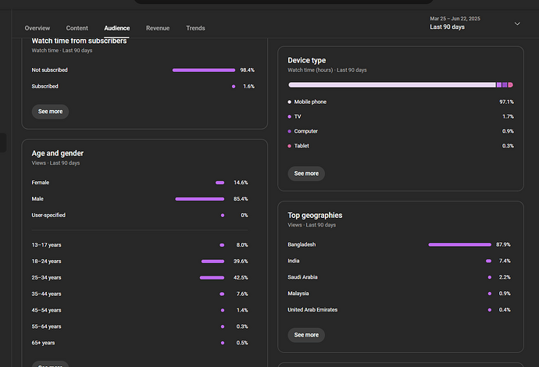
Task: Click the 'Saudi Arabia' geography row
Action: tap(399, 277)
